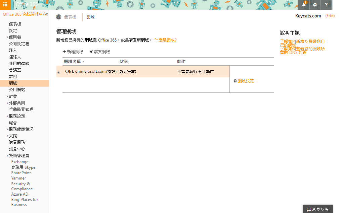Click the Office 365 header logo text

click(27, 4)
